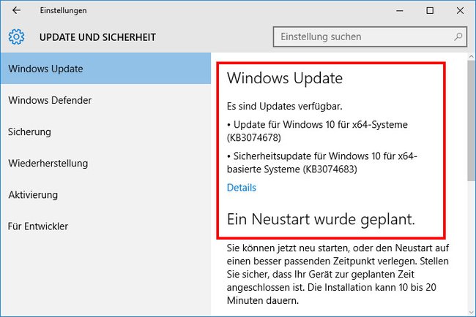Viewport: 476px width, 317px height.
Task: Maximize the Einstellungen window
Action: (x=430, y=11)
